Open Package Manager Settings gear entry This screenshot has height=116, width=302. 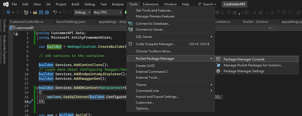point(244,71)
